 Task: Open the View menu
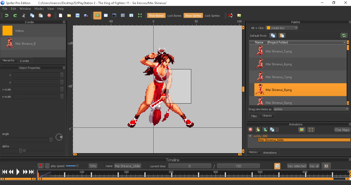(51, 9)
